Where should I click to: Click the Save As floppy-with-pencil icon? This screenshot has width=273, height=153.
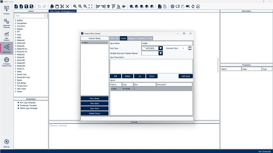coord(31,7)
